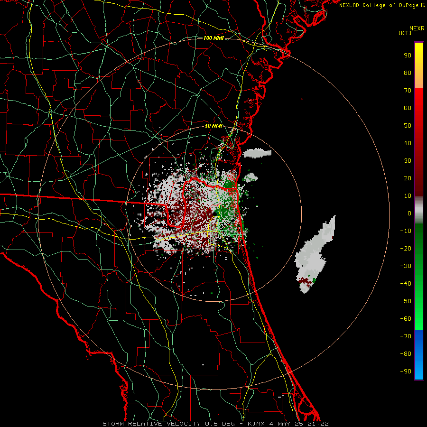Click the gray near-zero segment of the color bar
Image resolution: width=427 pixels, height=427 pixels.
pyautogui.click(x=419, y=210)
